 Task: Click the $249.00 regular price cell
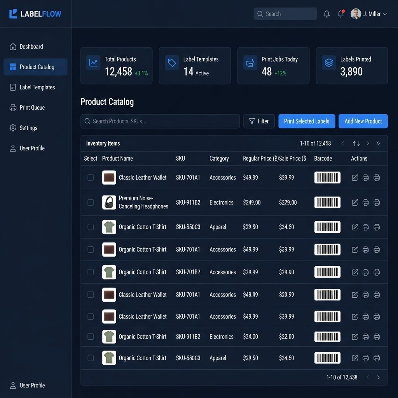[251, 202]
